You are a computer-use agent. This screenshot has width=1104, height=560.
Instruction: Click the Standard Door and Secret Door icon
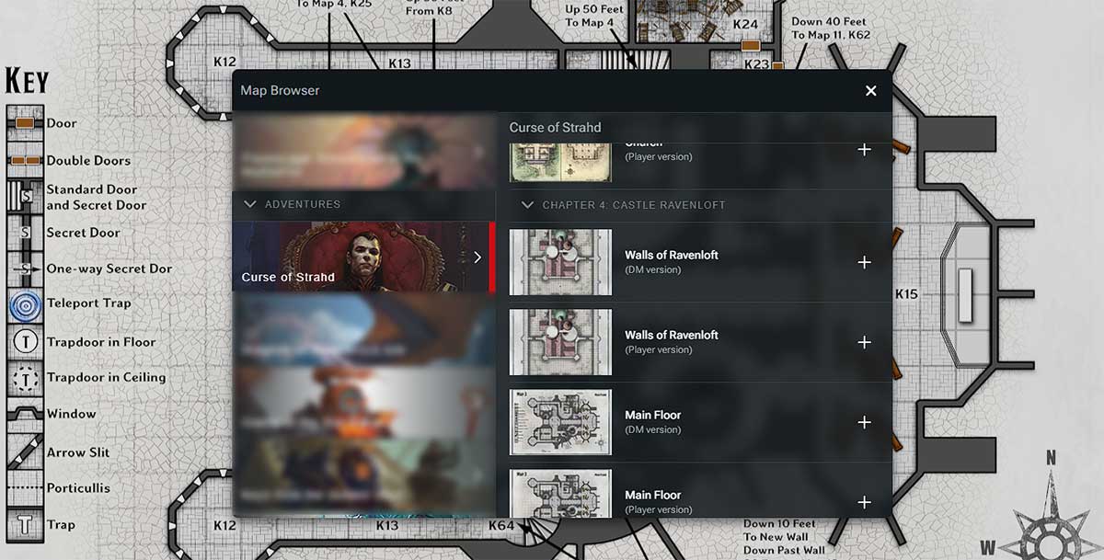pyautogui.click(x=25, y=196)
